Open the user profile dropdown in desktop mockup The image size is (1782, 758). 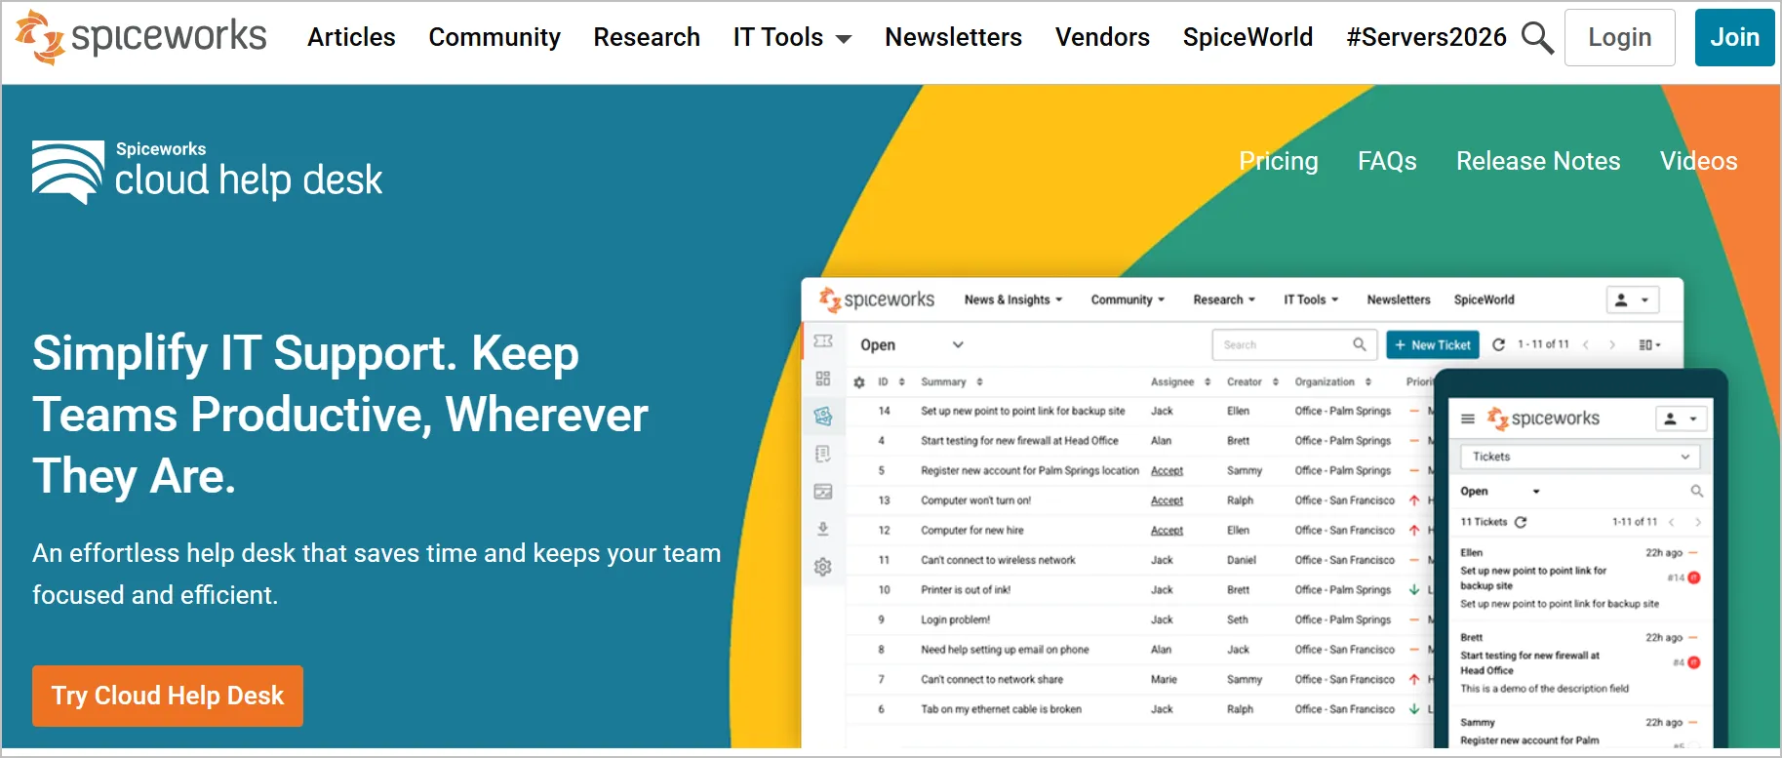tap(1632, 300)
